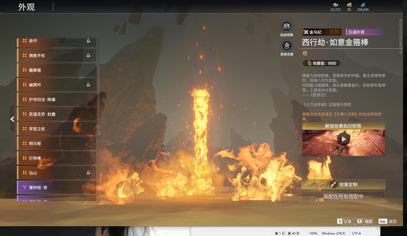Collapse the skin list with left arrow

pos(12,119)
